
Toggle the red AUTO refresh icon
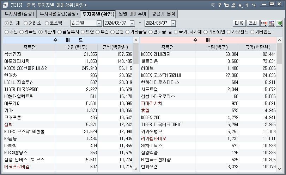[264, 23]
